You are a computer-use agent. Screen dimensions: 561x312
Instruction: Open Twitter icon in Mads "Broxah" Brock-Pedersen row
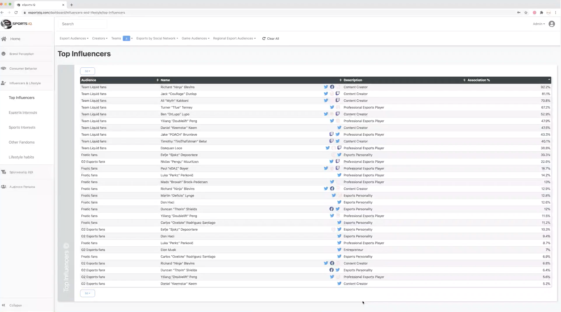332,182
